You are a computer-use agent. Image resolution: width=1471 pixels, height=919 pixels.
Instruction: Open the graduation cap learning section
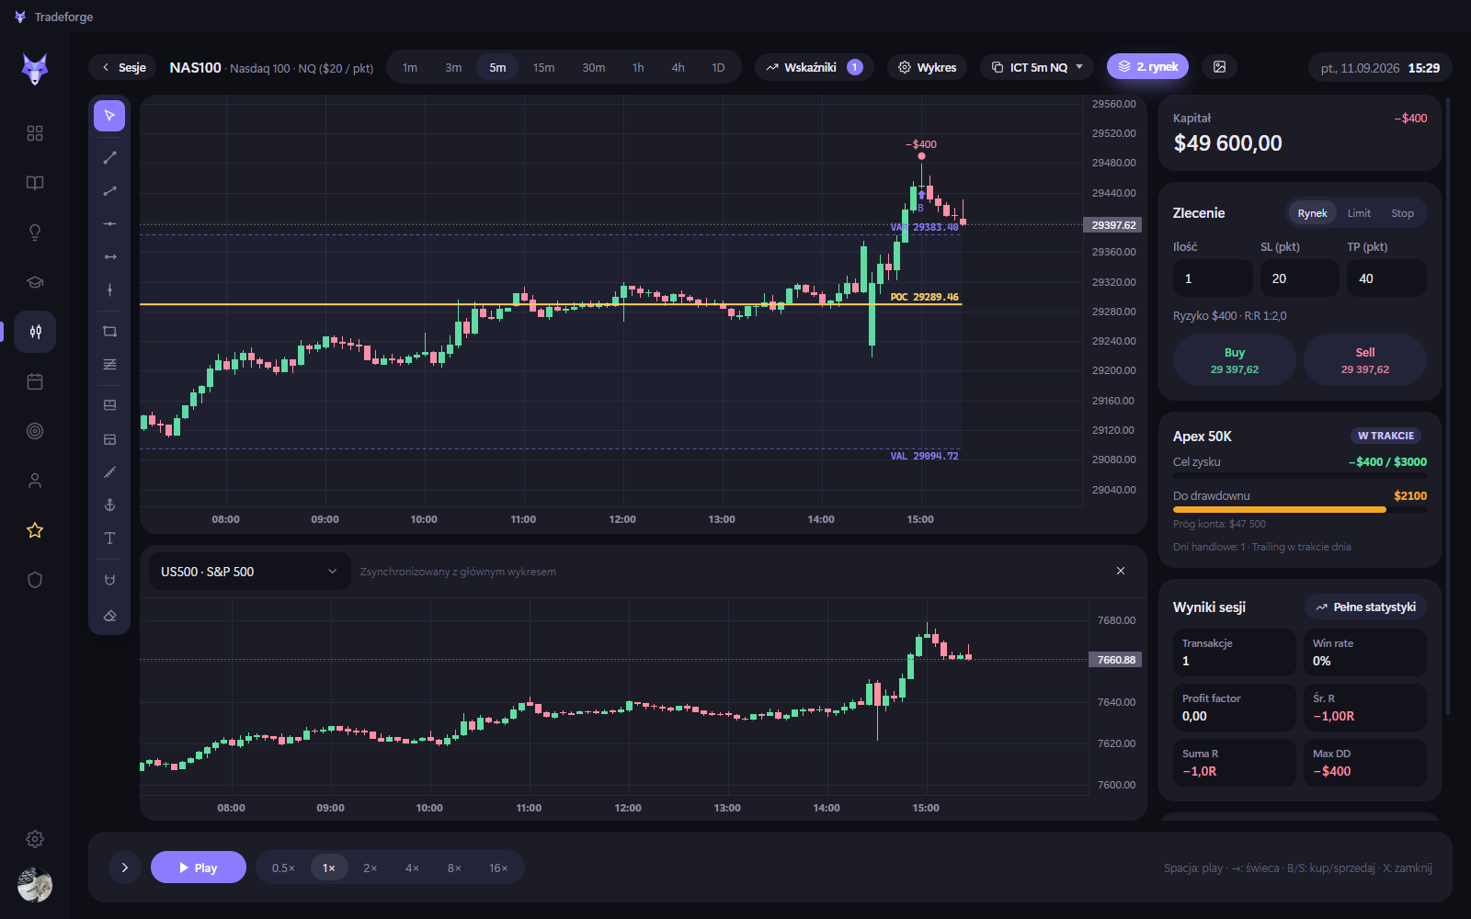point(35,282)
